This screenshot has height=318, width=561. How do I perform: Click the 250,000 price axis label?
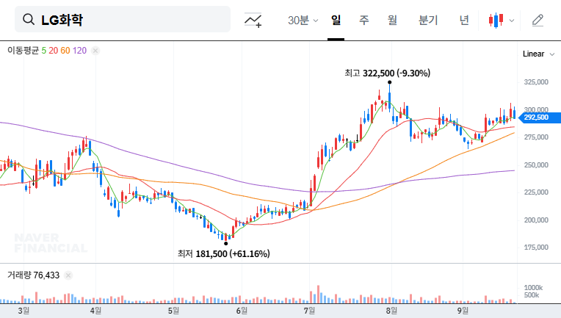pos(536,165)
